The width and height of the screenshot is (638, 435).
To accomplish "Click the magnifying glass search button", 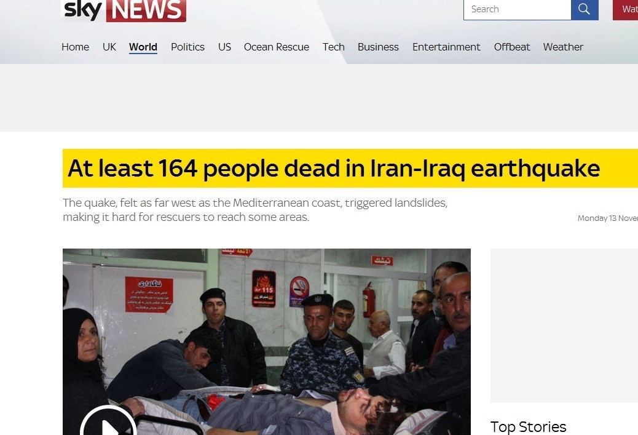I will point(585,9).
